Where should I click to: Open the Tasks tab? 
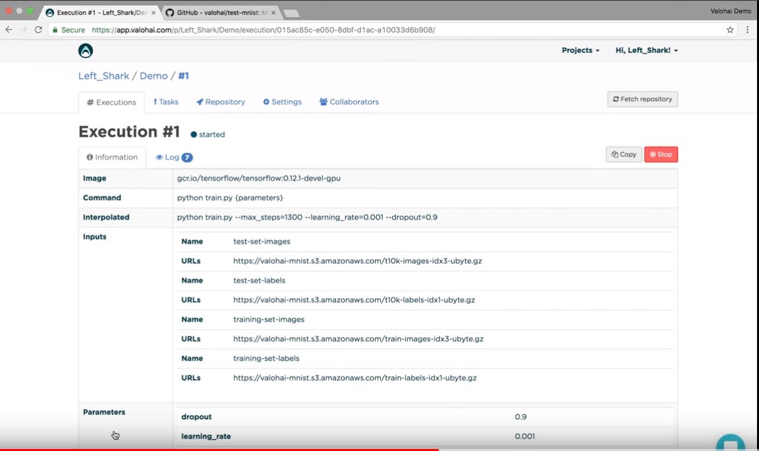click(x=166, y=102)
